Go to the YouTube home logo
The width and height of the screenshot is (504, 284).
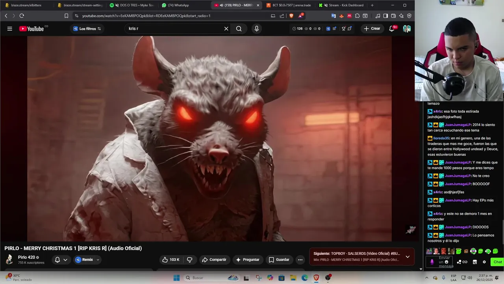click(x=31, y=29)
